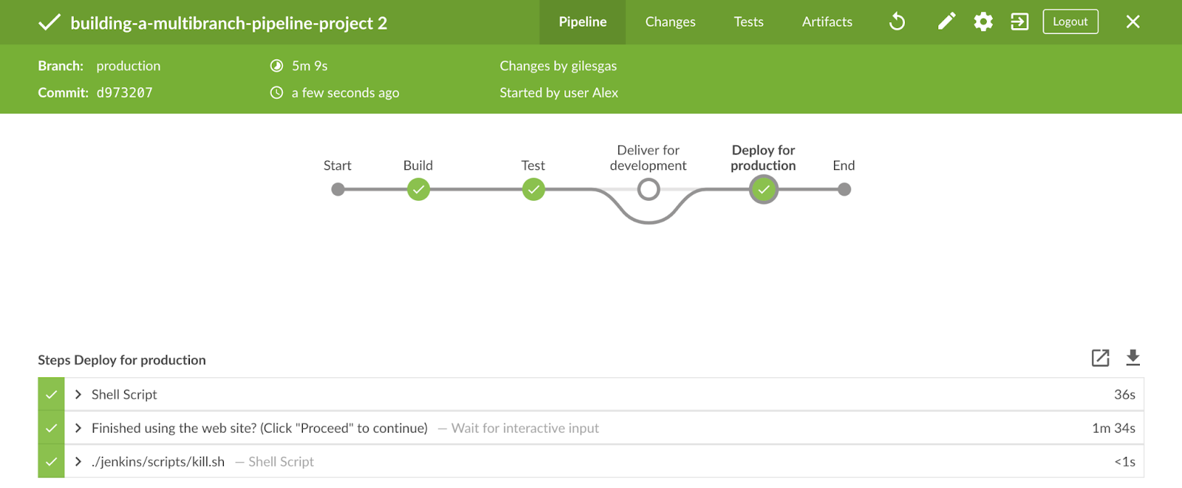This screenshot has height=488, width=1182.
Task: Expand the ./jenkins/scripts/kill.sh step
Action: tap(78, 461)
